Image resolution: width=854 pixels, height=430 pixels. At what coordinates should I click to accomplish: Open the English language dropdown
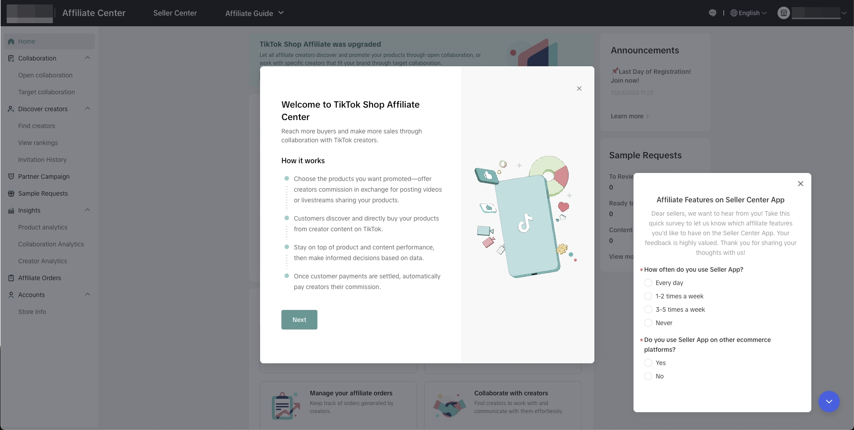749,13
